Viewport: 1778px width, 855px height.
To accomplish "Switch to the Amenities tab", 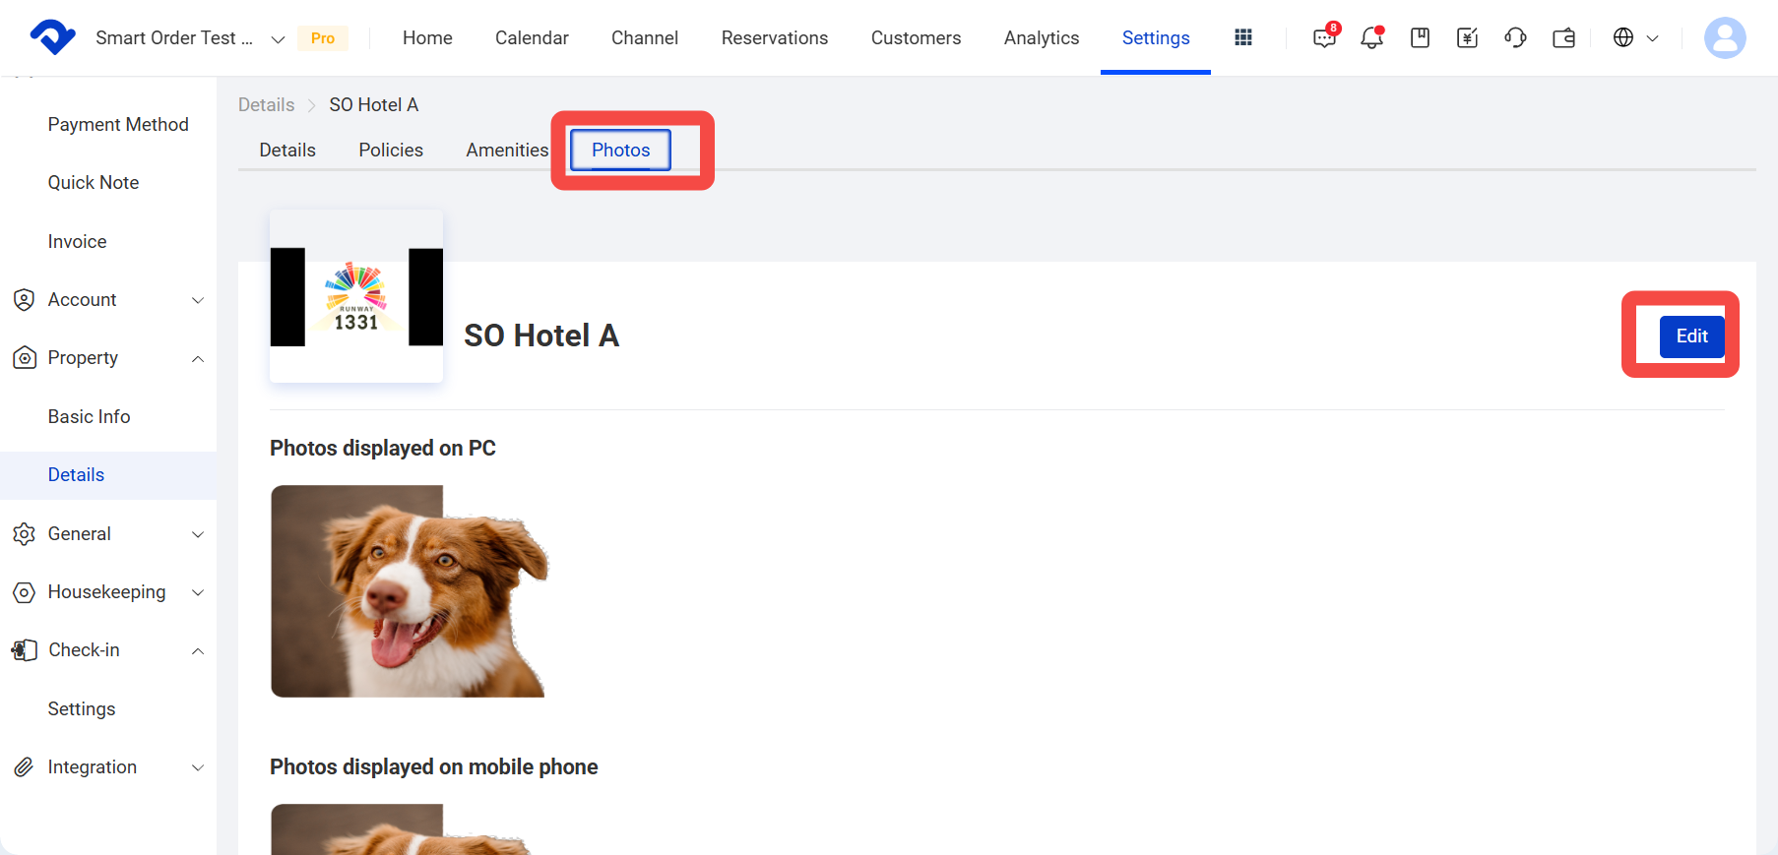I will coord(507,150).
